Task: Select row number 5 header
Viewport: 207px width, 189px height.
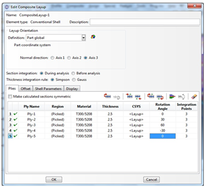Action: click(10, 136)
